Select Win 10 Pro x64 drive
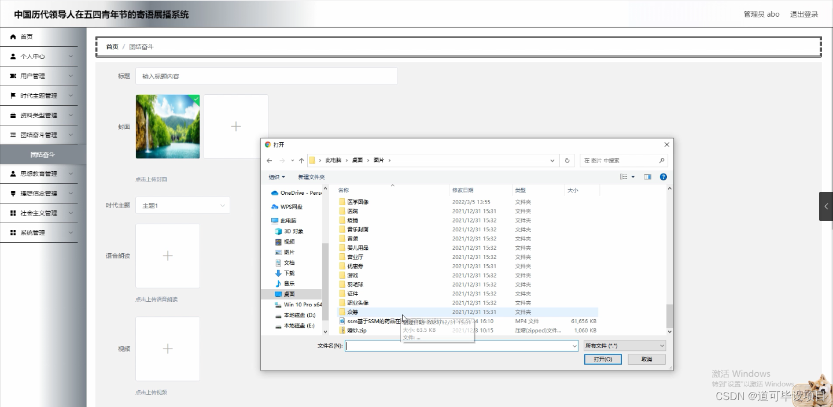Image resolution: width=833 pixels, height=407 pixels. (298, 305)
